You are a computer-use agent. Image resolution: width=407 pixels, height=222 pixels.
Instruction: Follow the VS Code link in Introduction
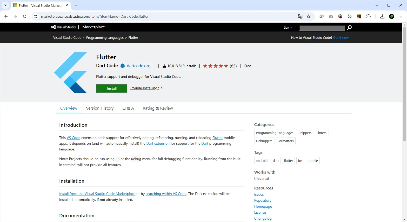coord(74,138)
